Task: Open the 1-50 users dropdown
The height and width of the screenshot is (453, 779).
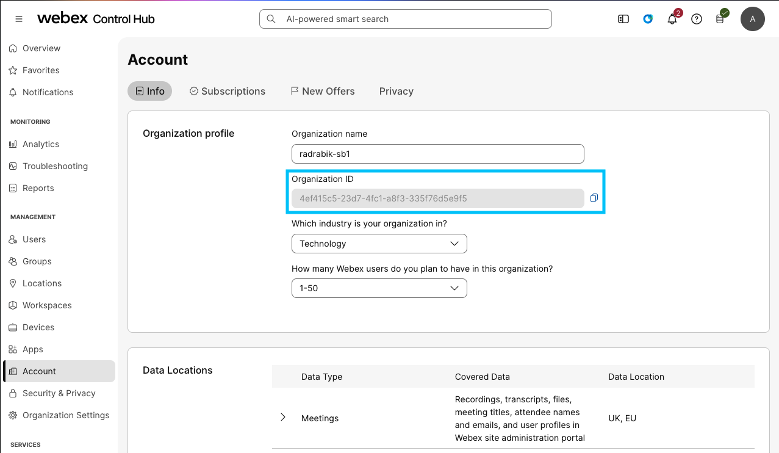Action: pos(379,288)
